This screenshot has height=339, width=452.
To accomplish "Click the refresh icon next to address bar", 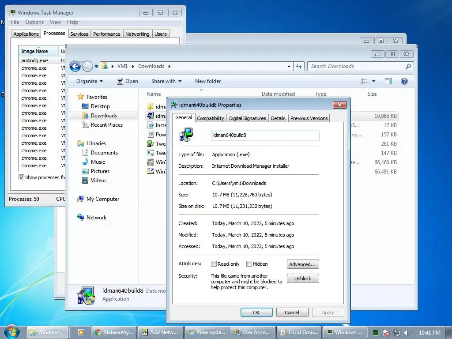I will [x=299, y=66].
